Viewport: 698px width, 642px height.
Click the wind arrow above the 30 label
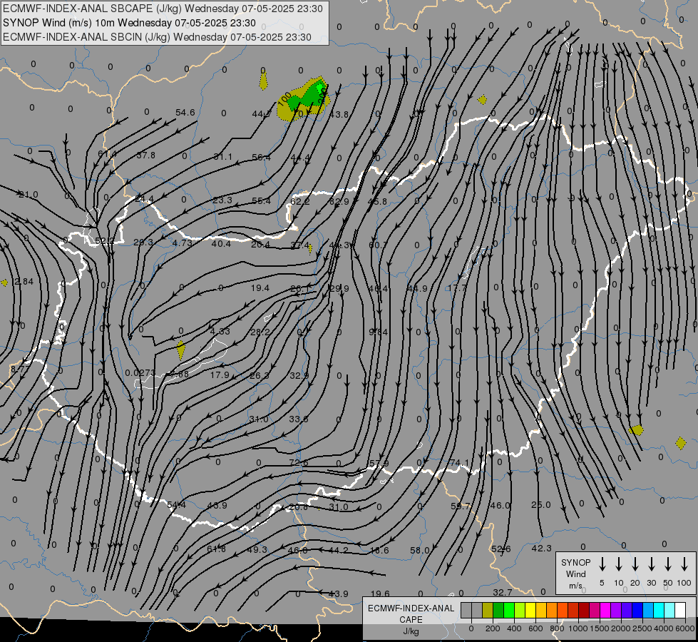click(651, 564)
